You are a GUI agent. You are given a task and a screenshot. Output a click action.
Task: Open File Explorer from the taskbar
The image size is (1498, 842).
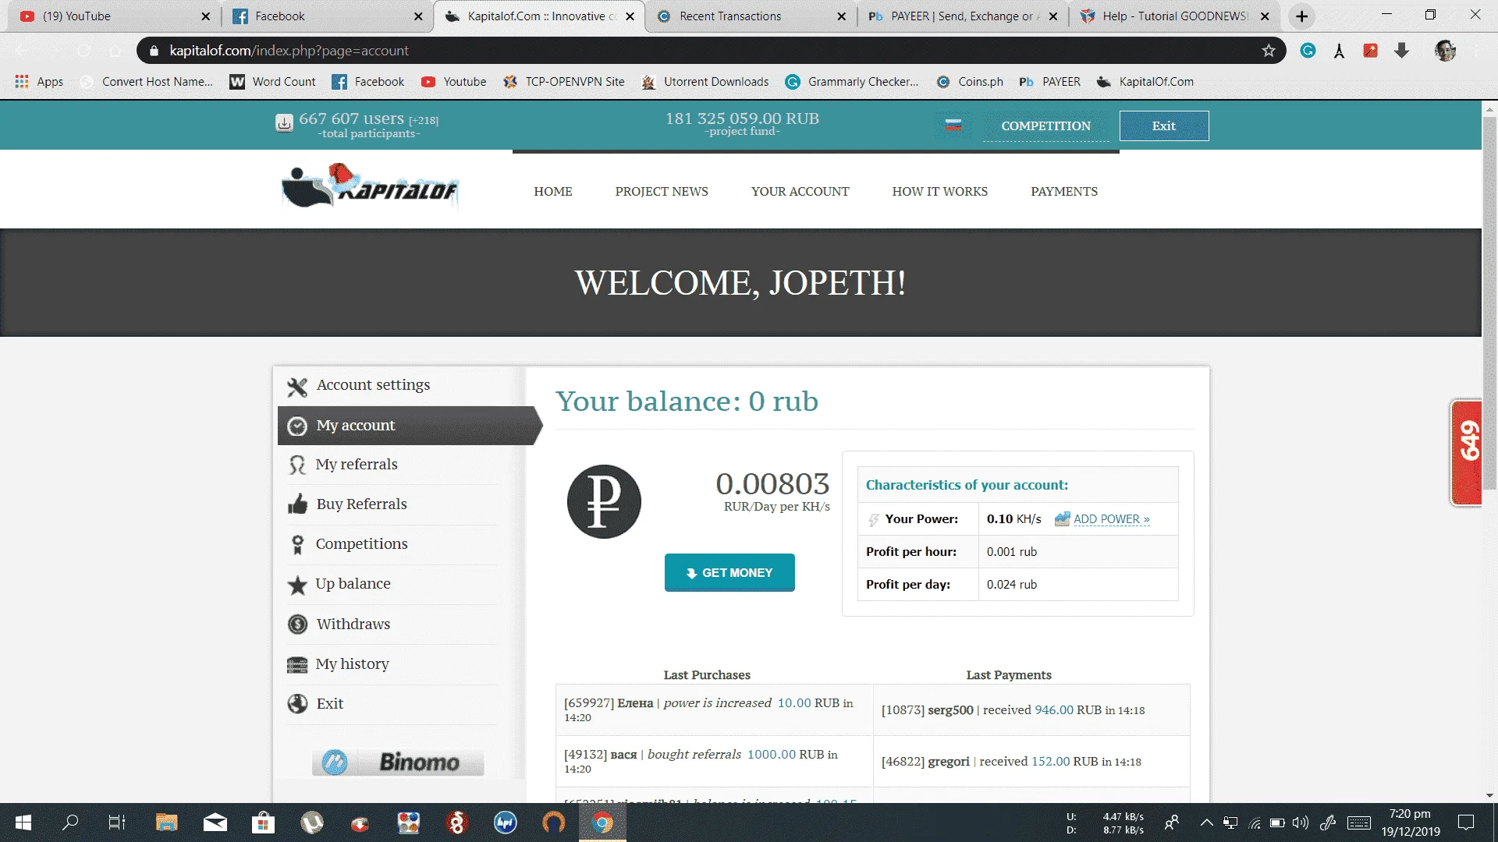166,823
